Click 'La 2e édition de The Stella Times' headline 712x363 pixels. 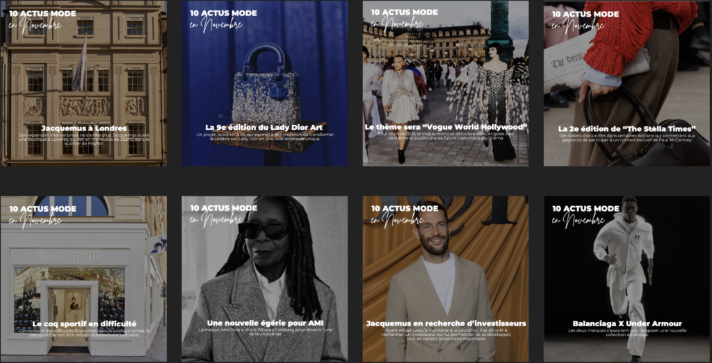click(x=627, y=128)
